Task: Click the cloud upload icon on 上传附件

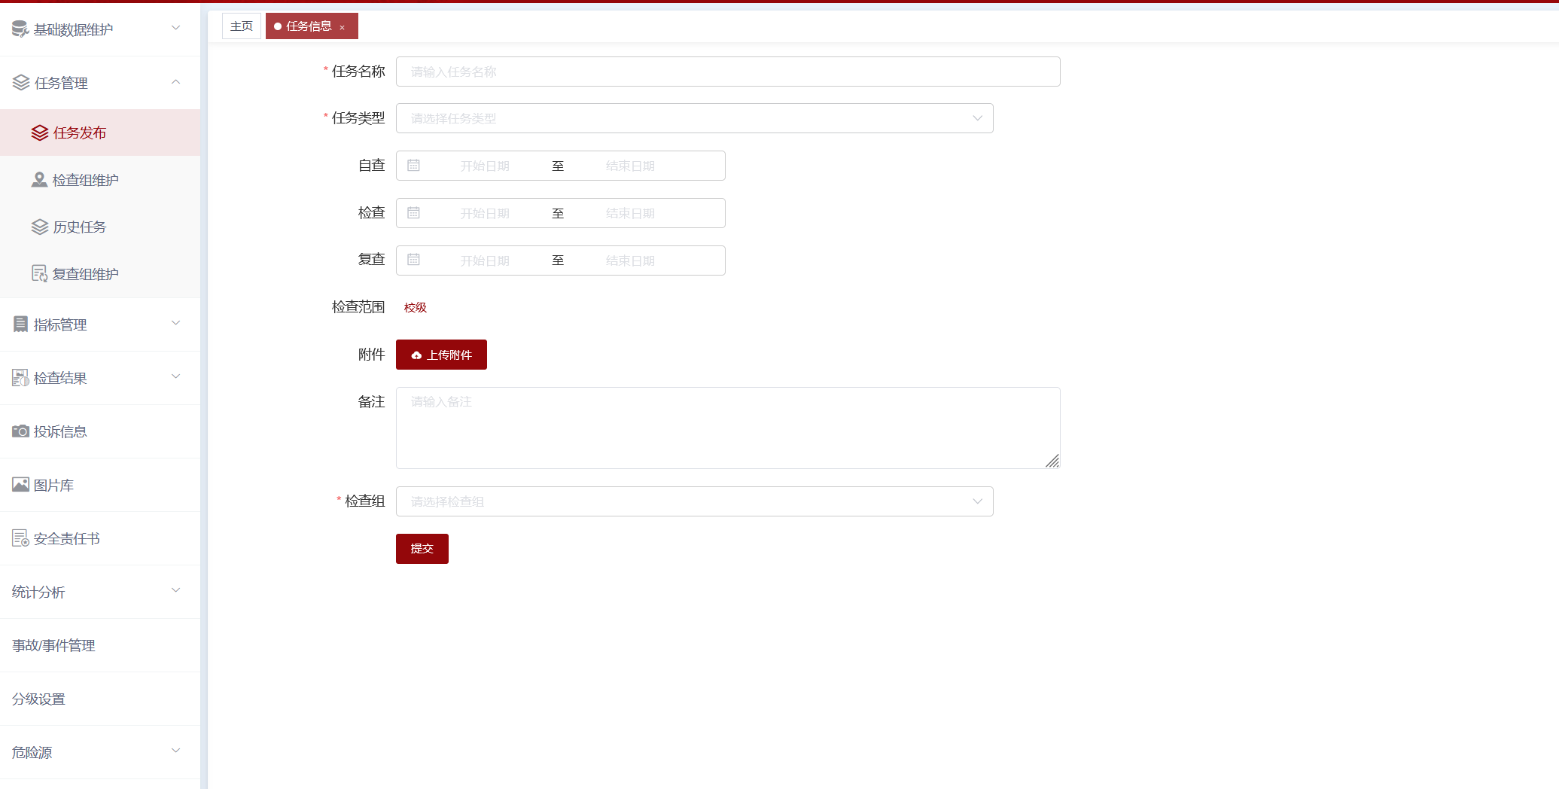Action: point(416,355)
